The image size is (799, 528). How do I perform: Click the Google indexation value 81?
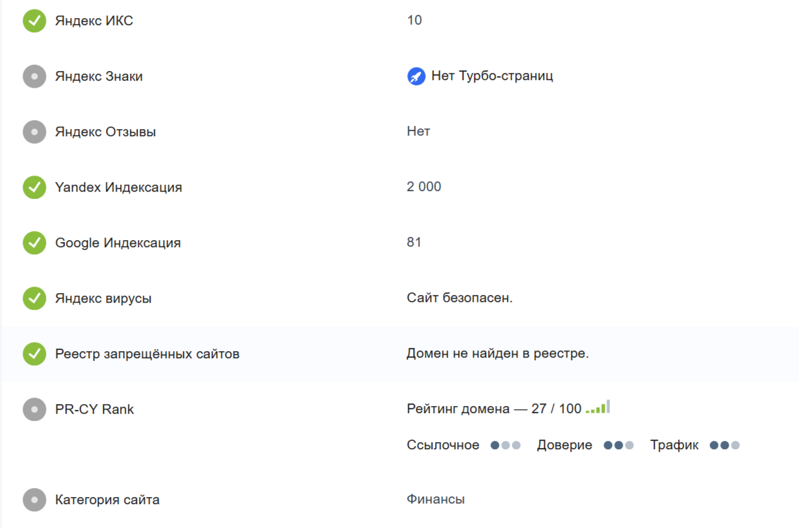[414, 243]
